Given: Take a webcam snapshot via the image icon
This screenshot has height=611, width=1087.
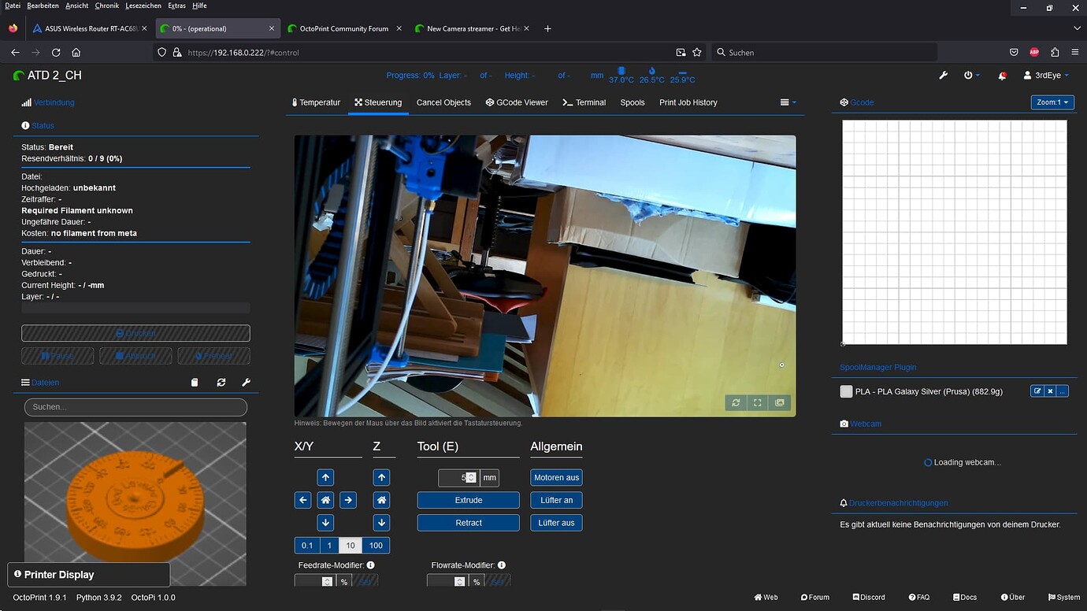Looking at the screenshot, I should coord(779,402).
